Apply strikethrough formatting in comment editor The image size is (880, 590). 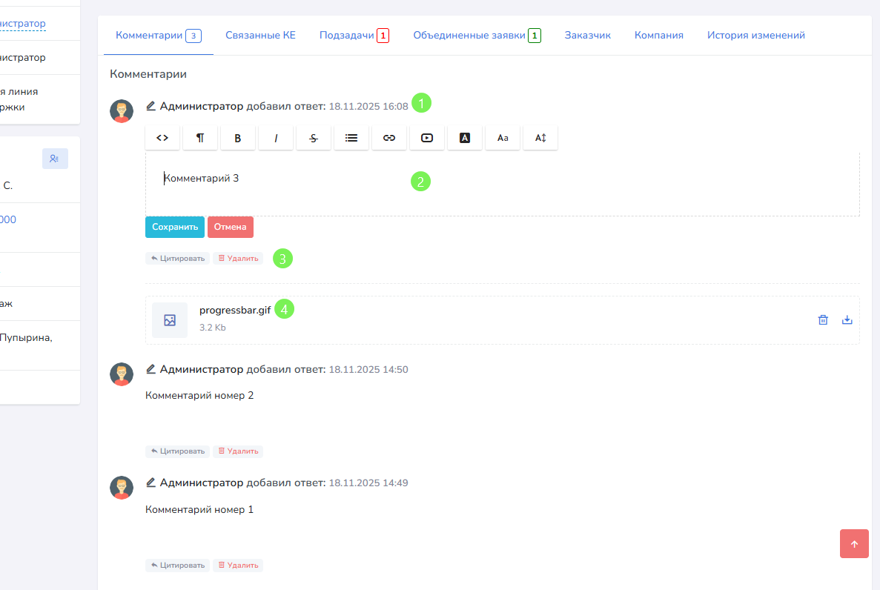click(x=314, y=138)
